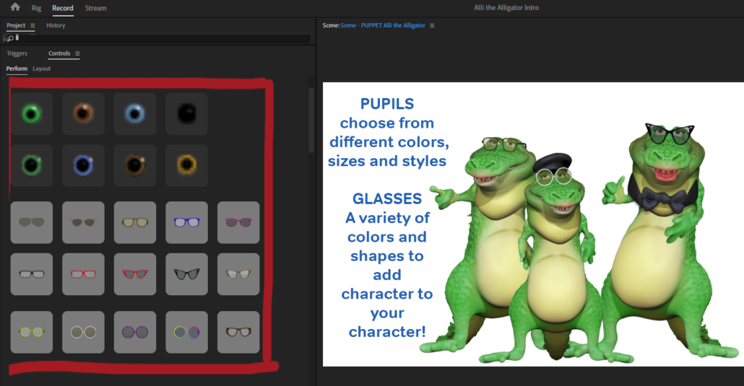Viewport: 744px width, 386px height.
Task: Select the pink-framed sunglasses
Action: (238, 222)
